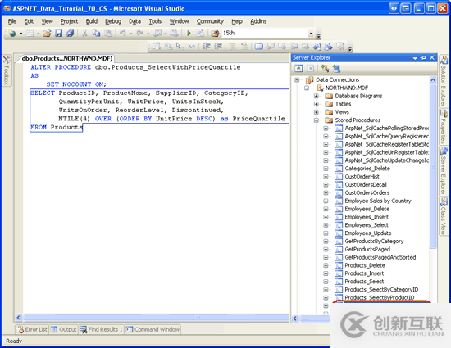Start debugging with the green play icon
Screen dimensions: 451x348
pyautogui.click(x=189, y=34)
